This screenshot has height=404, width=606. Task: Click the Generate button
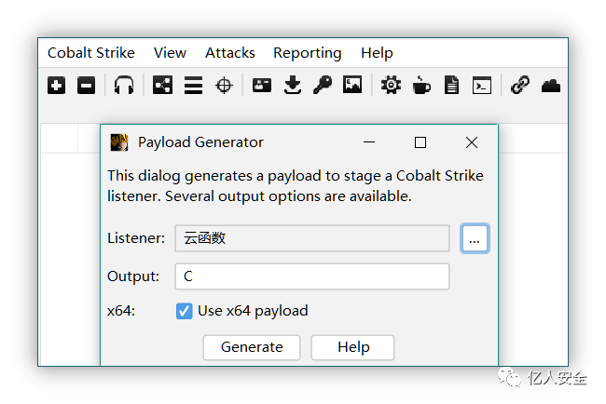click(x=252, y=347)
